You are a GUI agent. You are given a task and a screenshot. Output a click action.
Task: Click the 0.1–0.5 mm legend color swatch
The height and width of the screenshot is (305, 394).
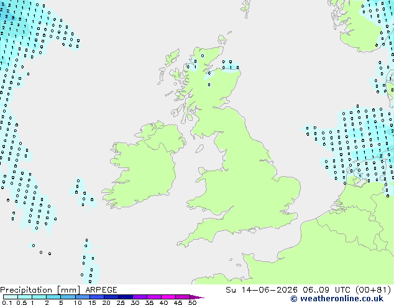(x=11, y=297)
